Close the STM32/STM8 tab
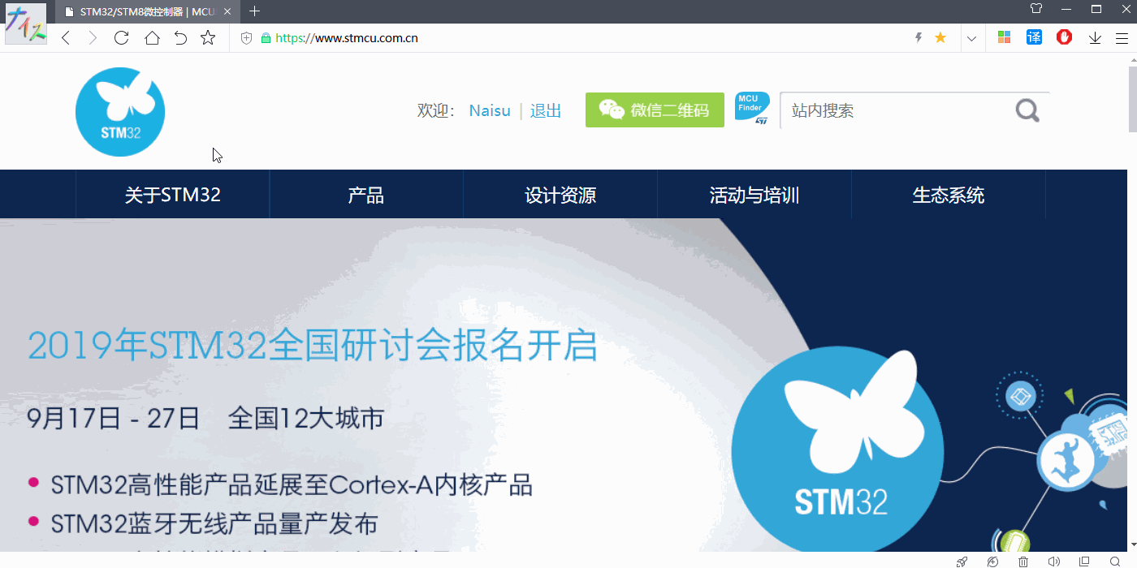 tap(228, 12)
